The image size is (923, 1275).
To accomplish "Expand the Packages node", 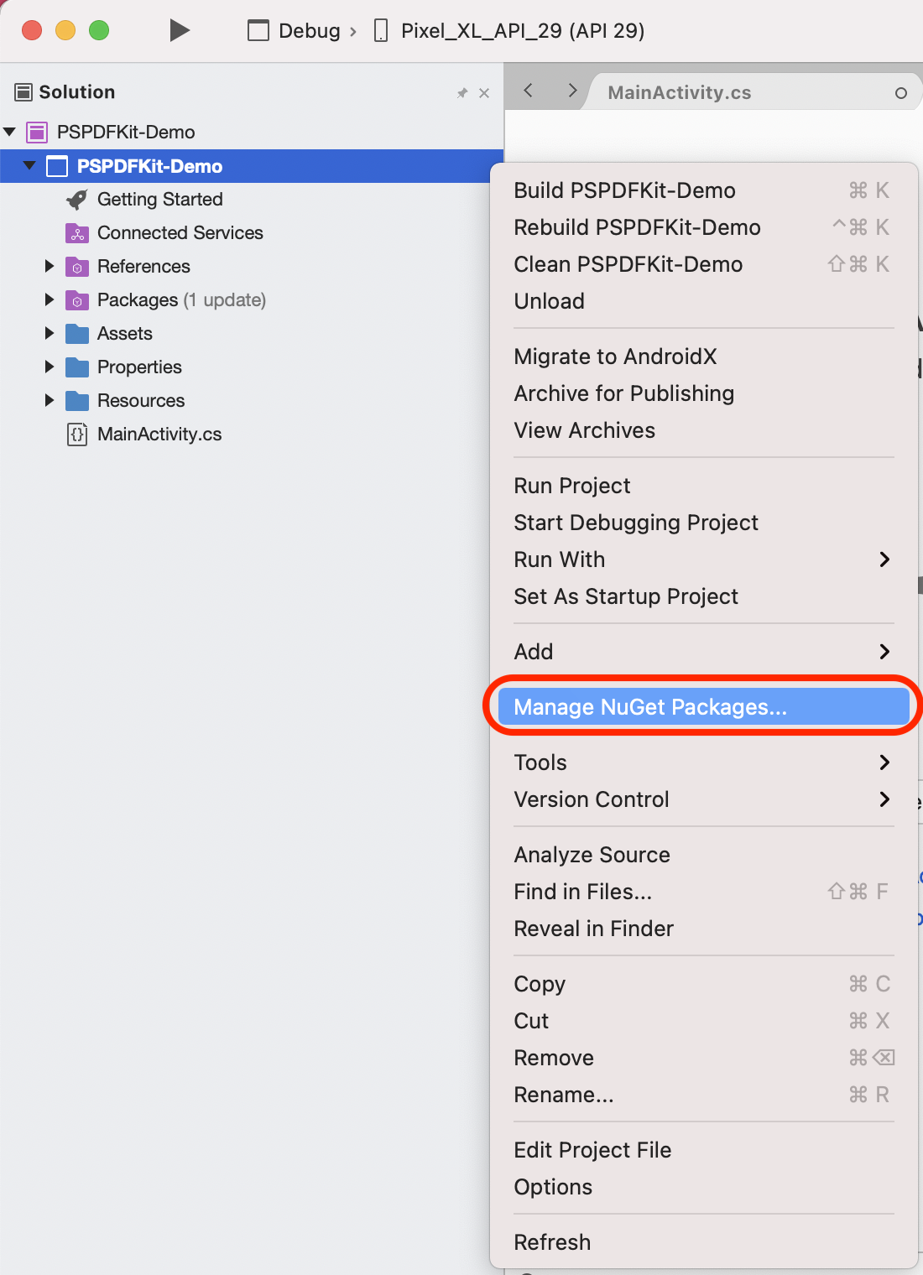I will (50, 299).
